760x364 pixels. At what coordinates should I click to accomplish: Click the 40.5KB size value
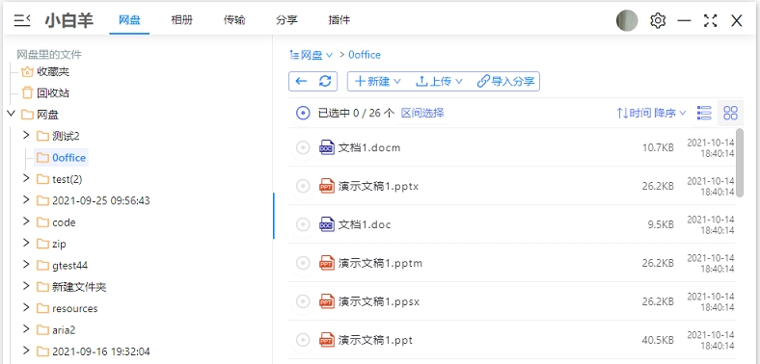(x=658, y=340)
